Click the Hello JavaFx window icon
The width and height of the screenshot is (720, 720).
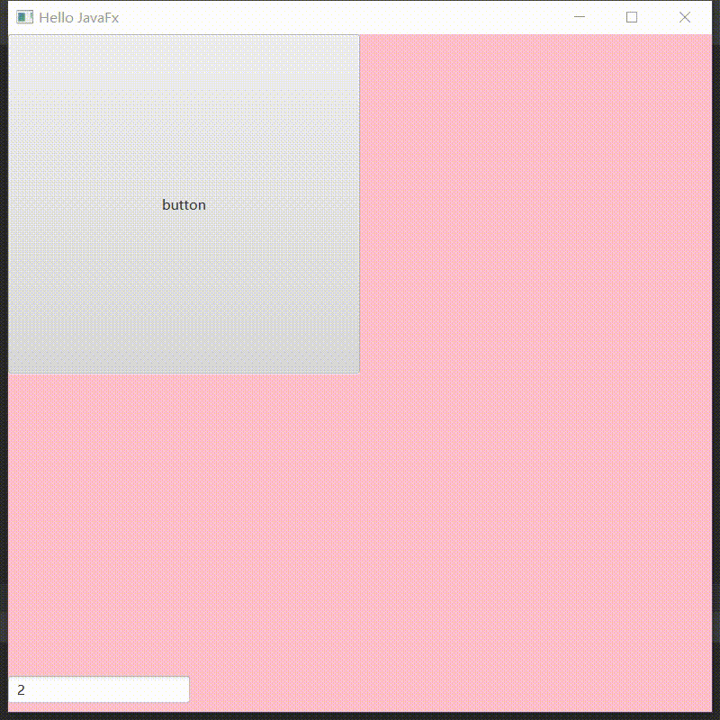(25, 17)
